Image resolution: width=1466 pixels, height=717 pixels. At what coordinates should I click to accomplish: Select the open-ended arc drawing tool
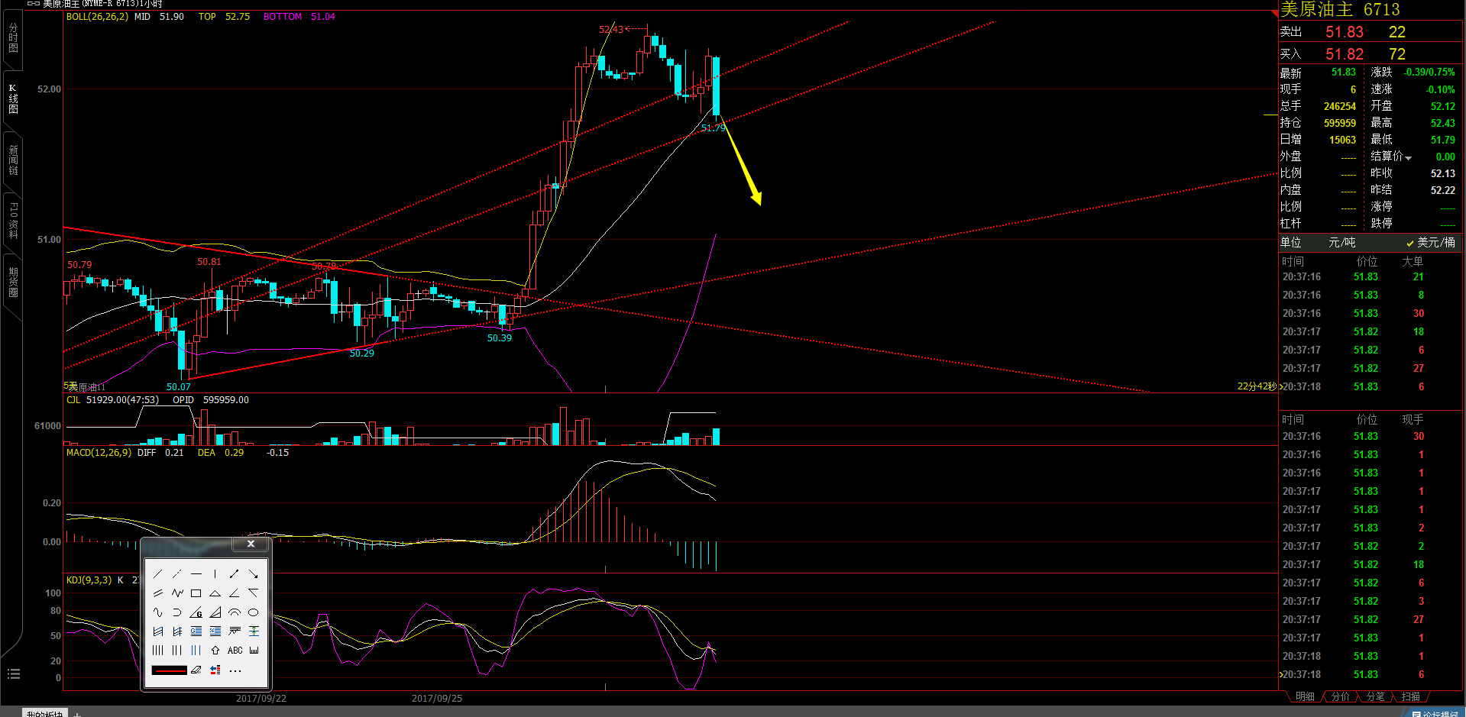(x=177, y=612)
